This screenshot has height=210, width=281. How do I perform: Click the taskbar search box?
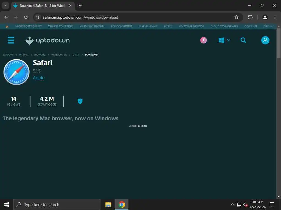pos(57,205)
